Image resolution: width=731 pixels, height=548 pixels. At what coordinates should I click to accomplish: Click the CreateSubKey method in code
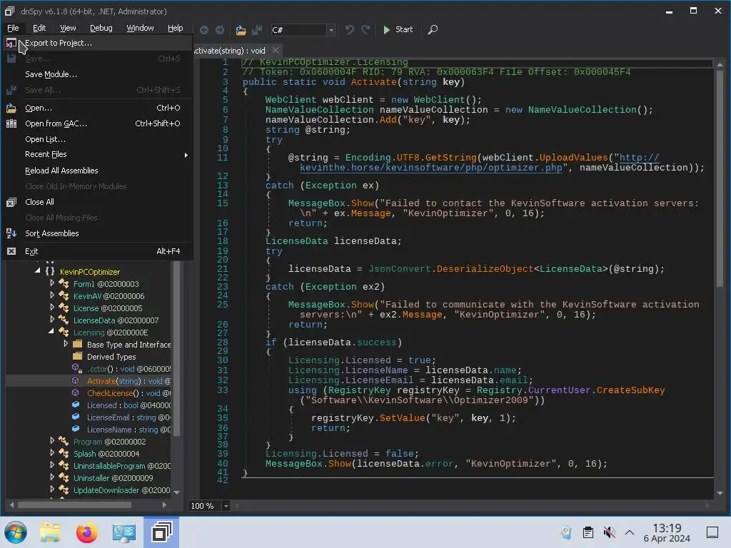(630, 390)
